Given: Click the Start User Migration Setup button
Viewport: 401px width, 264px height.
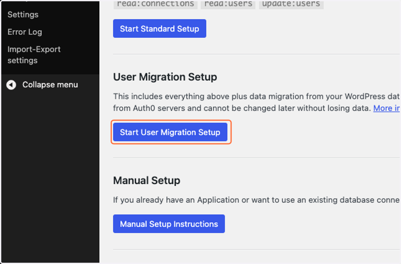Looking at the screenshot, I should 170,132.
